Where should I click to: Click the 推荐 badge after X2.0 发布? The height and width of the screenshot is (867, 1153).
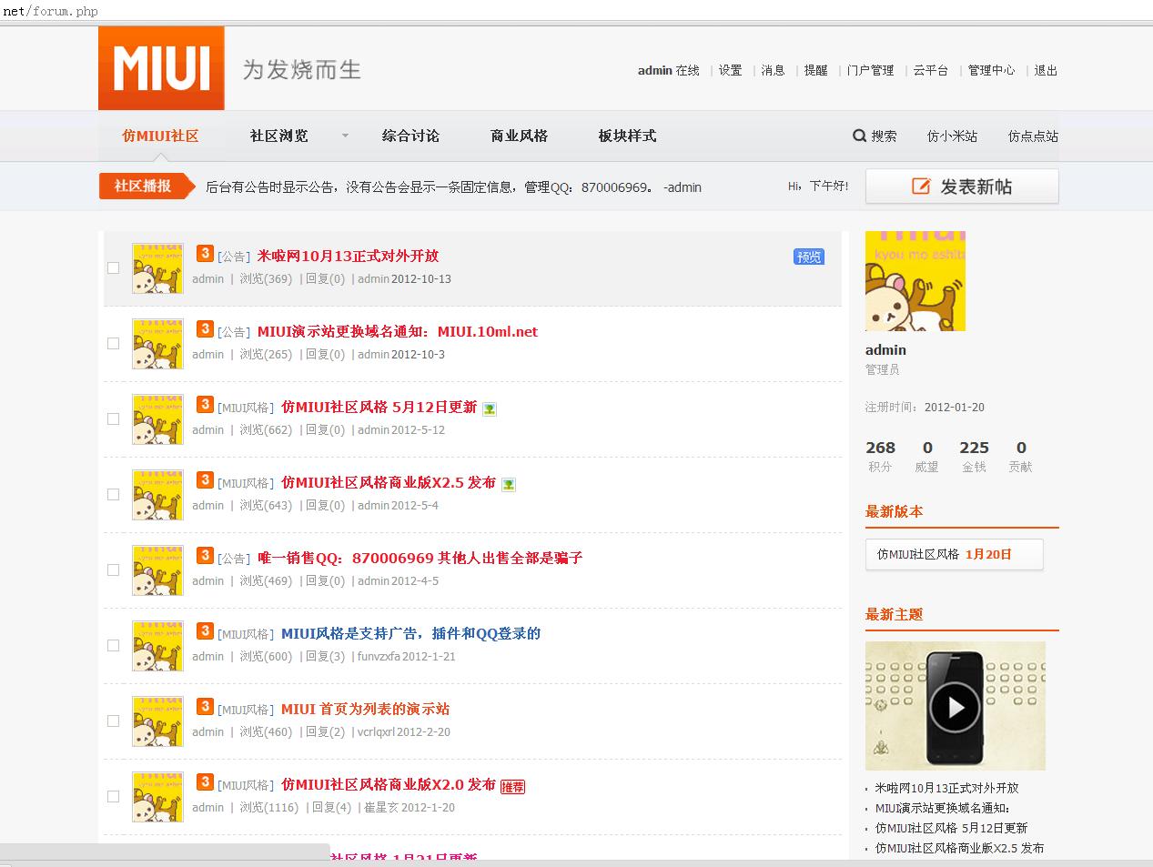513,787
